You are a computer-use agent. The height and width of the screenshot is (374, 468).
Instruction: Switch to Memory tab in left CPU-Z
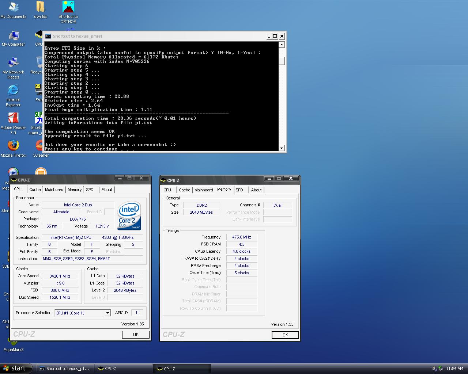[75, 190]
